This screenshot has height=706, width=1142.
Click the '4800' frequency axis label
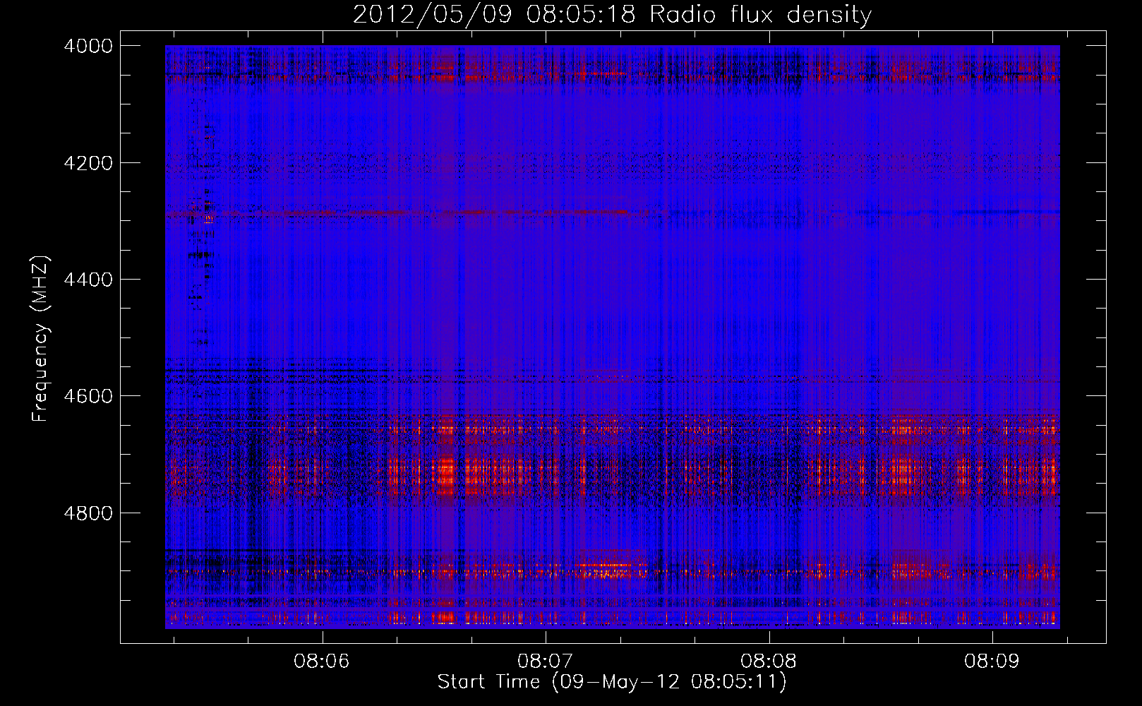pos(88,513)
